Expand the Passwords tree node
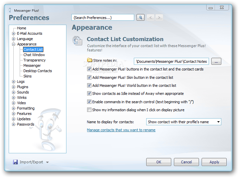This screenshot has height=178, width=239. tap(14, 124)
